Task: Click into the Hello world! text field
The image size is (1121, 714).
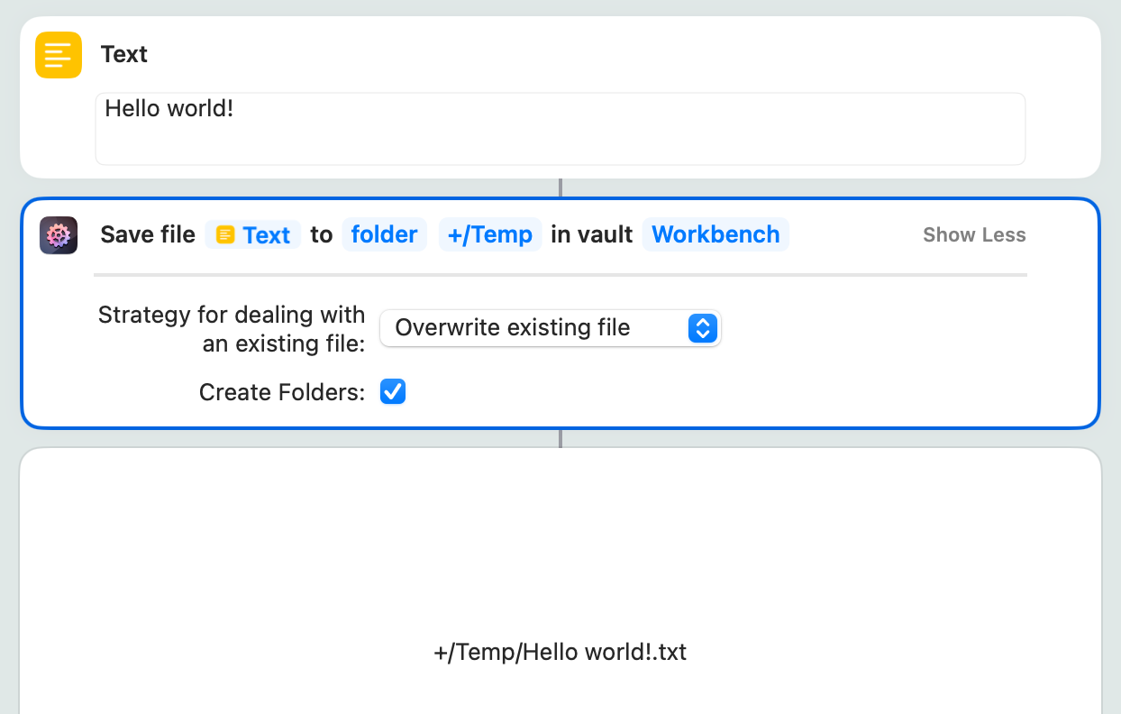Action: pyautogui.click(x=559, y=129)
